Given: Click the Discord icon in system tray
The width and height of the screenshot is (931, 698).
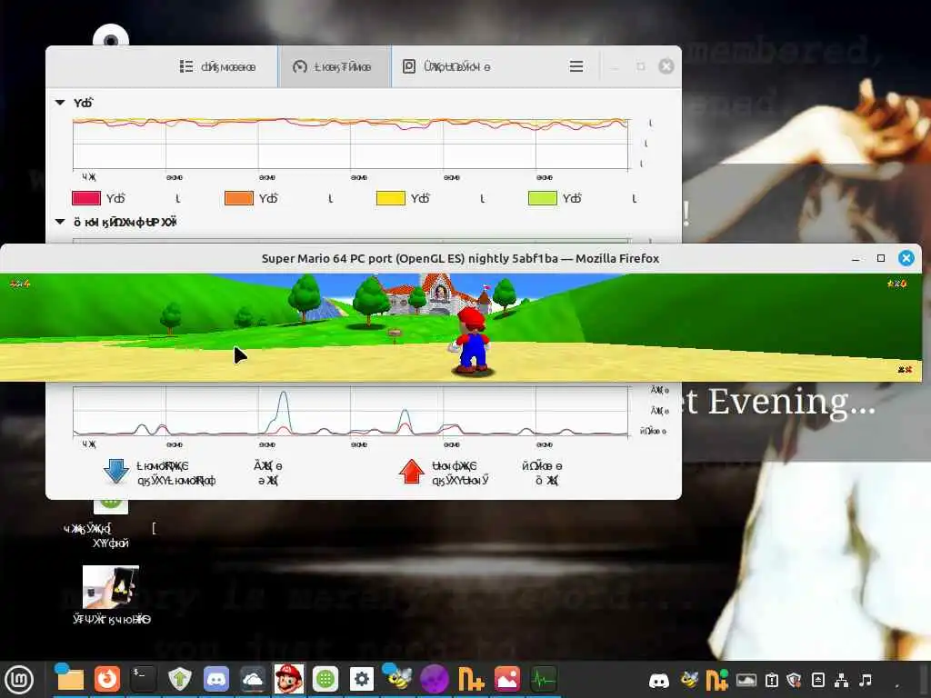Looking at the screenshot, I should click(x=659, y=680).
